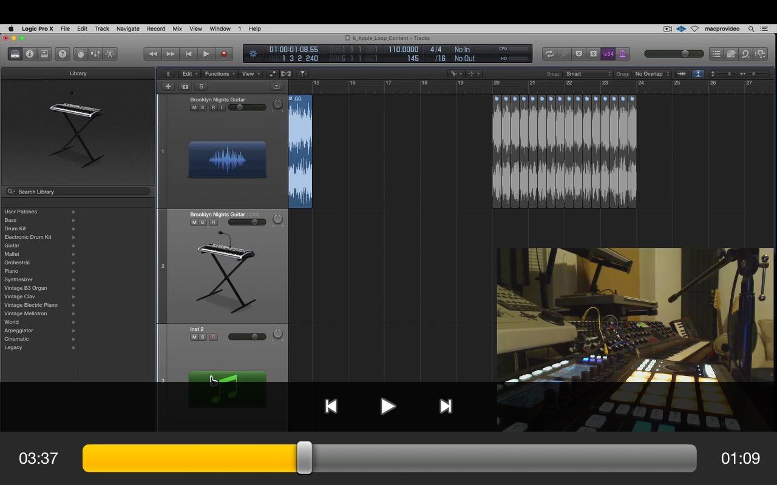Screen dimensions: 777x485
Task: Mute the first Brooklyn Nights Guitar track
Action: (x=194, y=107)
